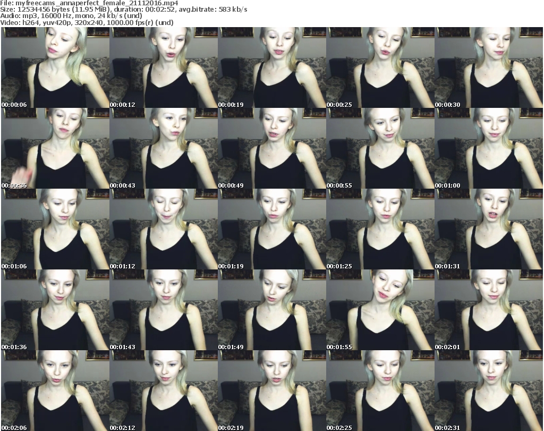Image resolution: width=544 pixels, height=431 pixels.
Task: Choose the thumbnail at 00:00:55
Action: [x=380, y=148]
